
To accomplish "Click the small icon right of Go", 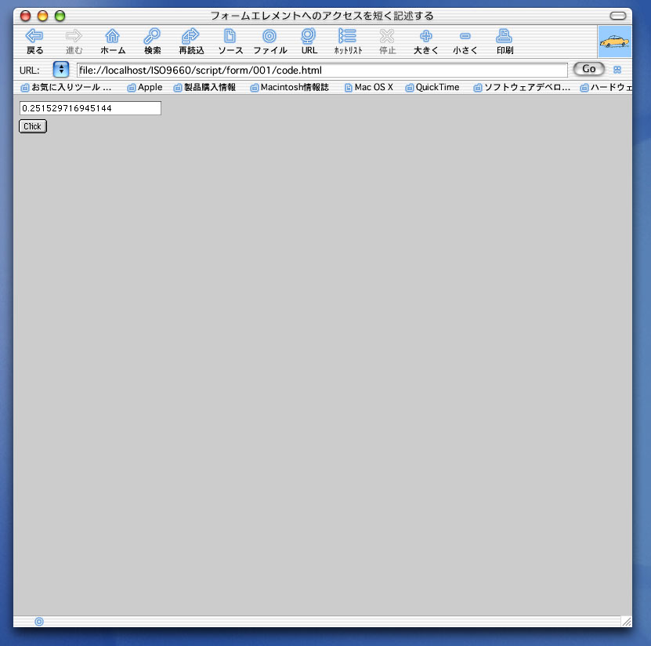I will tap(617, 70).
